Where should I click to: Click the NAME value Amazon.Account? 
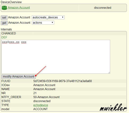[x=44, y=89]
